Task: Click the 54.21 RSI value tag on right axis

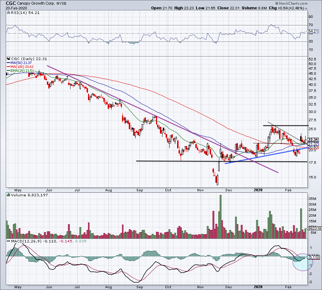Action: (x=313, y=31)
